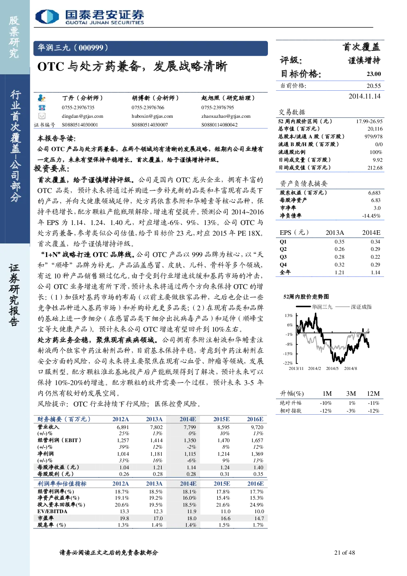The width and height of the screenshot is (407, 576).
Task: Select 2012A revenue value 6,891
Action: point(123,427)
